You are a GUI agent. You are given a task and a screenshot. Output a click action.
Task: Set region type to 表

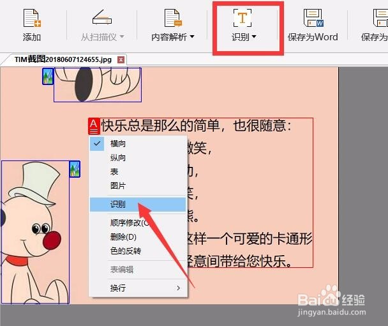pyautogui.click(x=138, y=171)
